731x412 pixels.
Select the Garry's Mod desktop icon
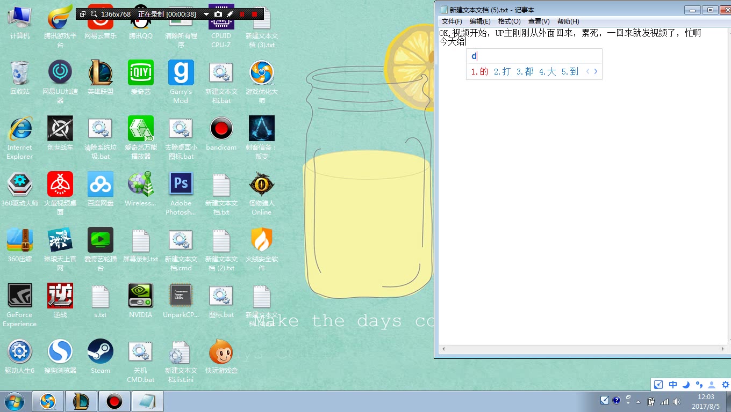pos(181,82)
